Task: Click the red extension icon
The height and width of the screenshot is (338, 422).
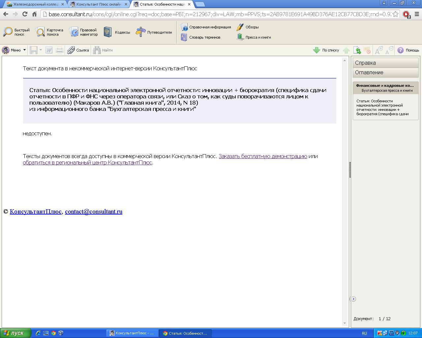Action: coord(407,15)
